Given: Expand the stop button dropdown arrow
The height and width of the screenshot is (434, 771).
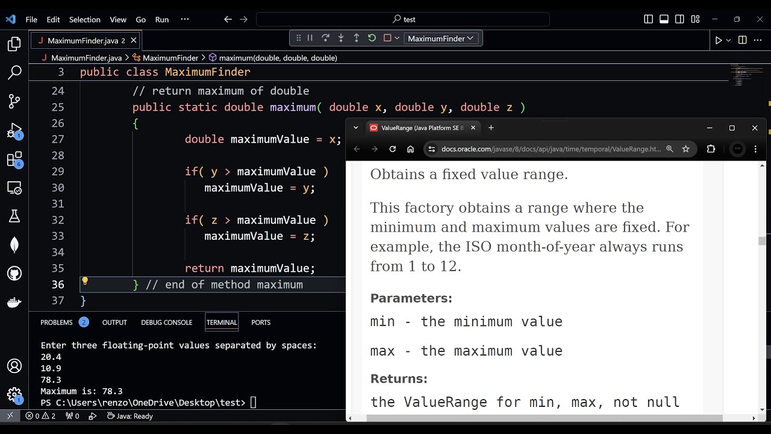Looking at the screenshot, I should [396, 38].
